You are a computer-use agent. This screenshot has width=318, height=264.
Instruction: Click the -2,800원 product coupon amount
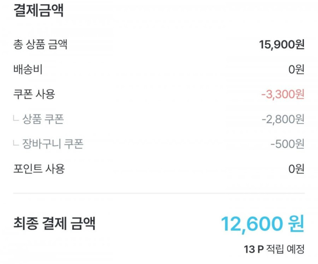pos(283,119)
